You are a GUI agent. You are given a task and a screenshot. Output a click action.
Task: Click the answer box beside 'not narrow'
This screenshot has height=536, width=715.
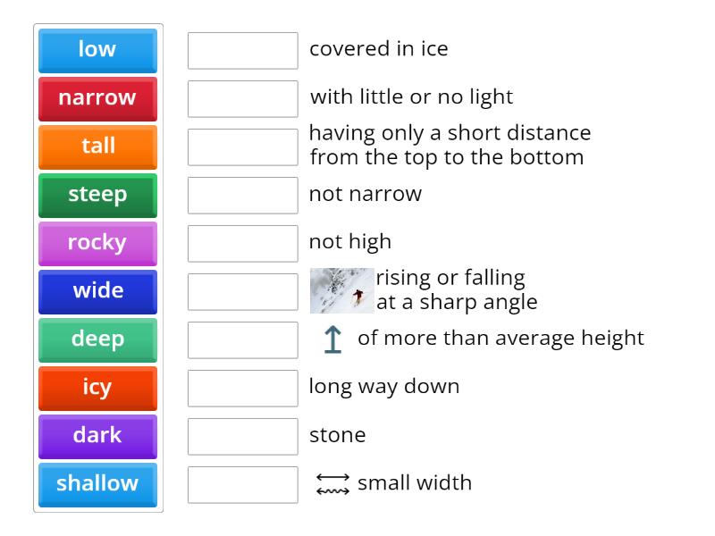(241, 195)
